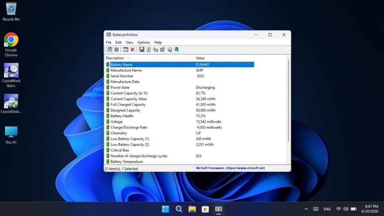This screenshot has height=216, width=384.
Task: Click the cycle count value 823
Action: click(199, 156)
